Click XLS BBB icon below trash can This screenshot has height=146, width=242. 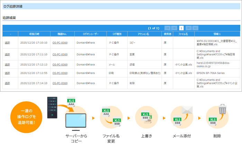click(x=213, y=121)
